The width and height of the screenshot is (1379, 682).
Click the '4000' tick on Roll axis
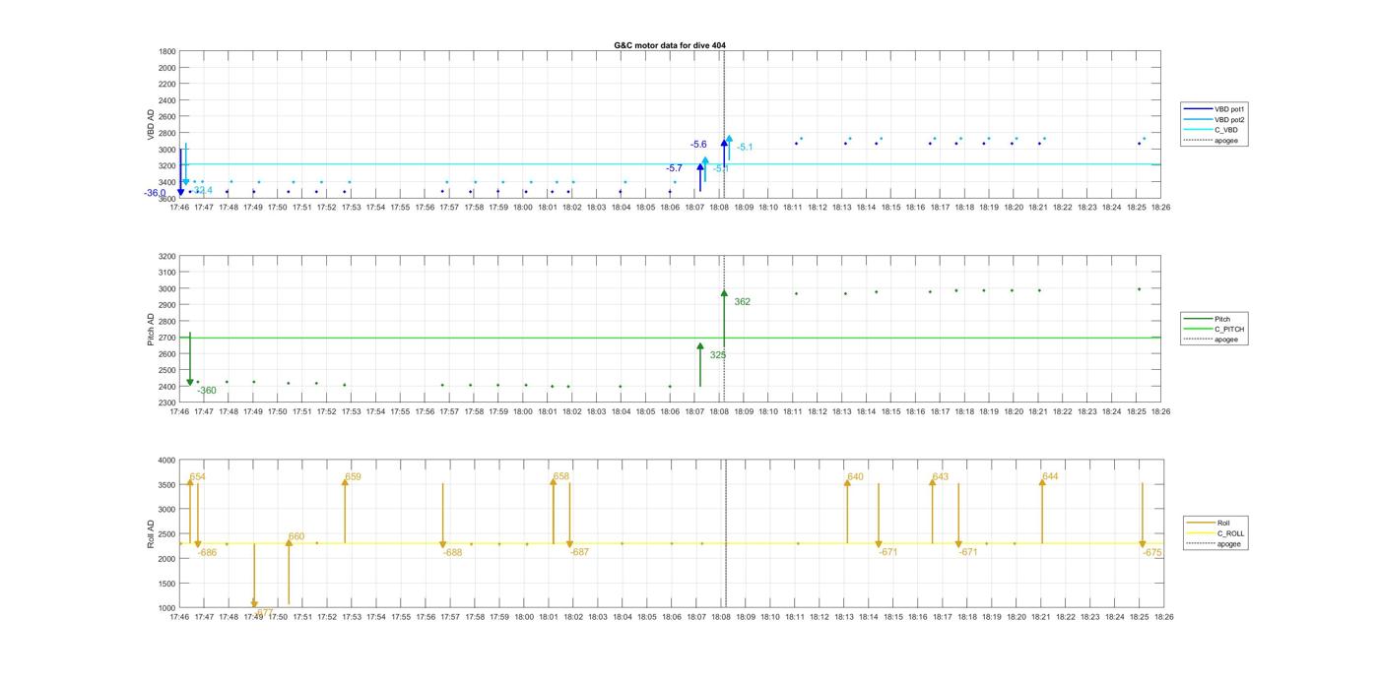pyautogui.click(x=166, y=460)
